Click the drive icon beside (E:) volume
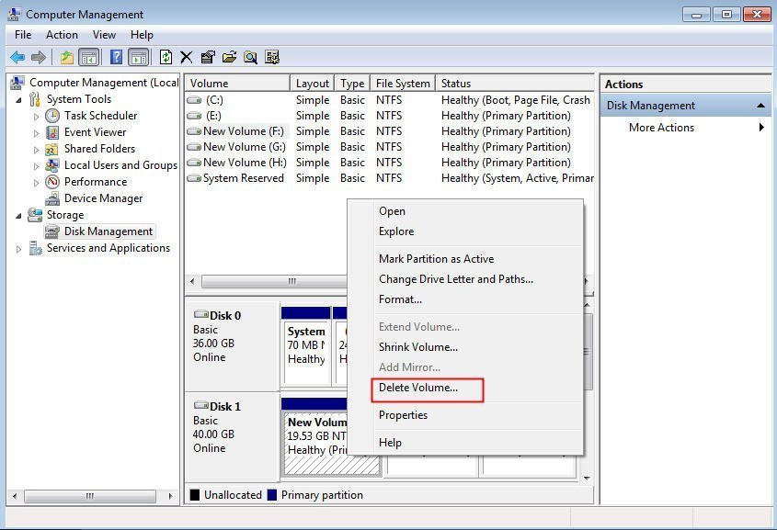The width and height of the screenshot is (777, 530). (194, 116)
